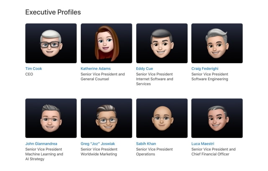Image resolution: width=268 pixels, height=171 pixels.
Task: Click the "Executive Profiles" heading
Action: [53, 12]
